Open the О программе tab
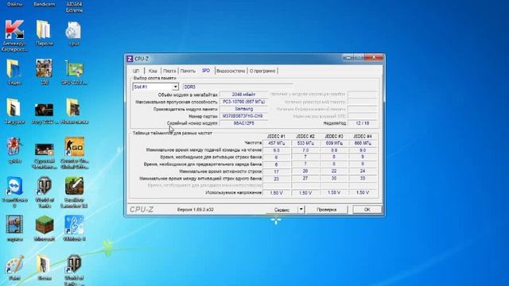 point(262,71)
